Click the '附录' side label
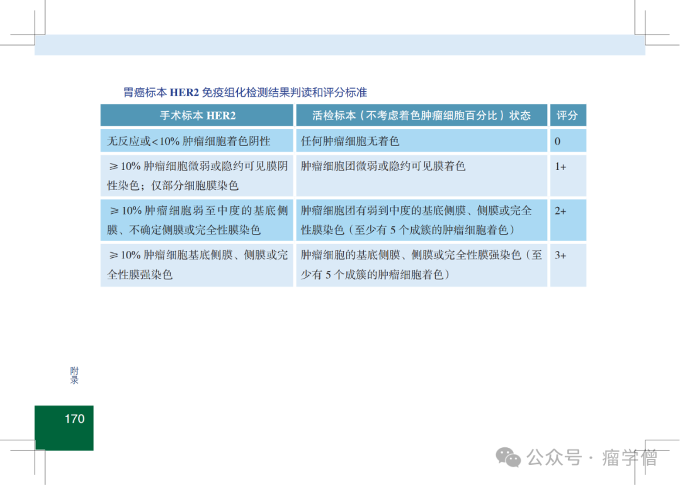The width and height of the screenshot is (680, 485). [x=74, y=376]
